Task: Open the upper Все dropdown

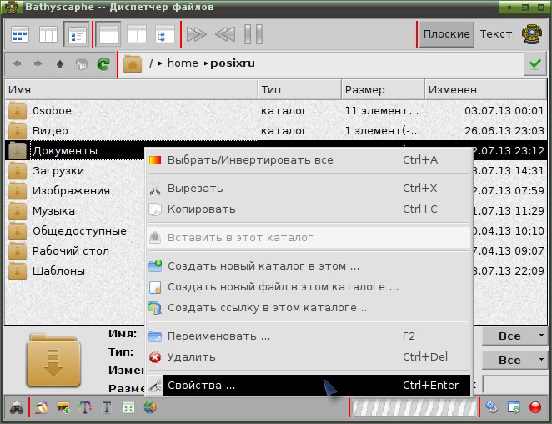Action: point(514,336)
